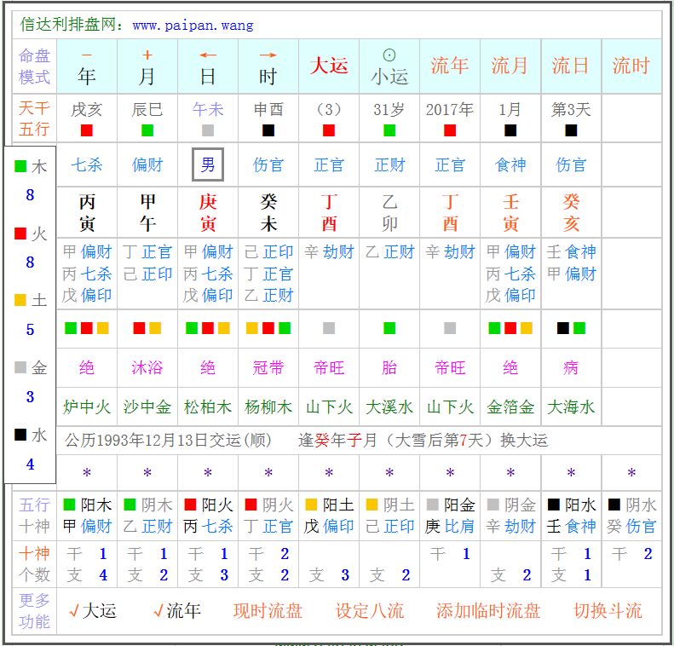Click the right arrow above 时 column
674x646 pixels.
coord(268,55)
